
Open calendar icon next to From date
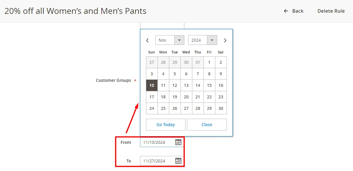point(178,142)
